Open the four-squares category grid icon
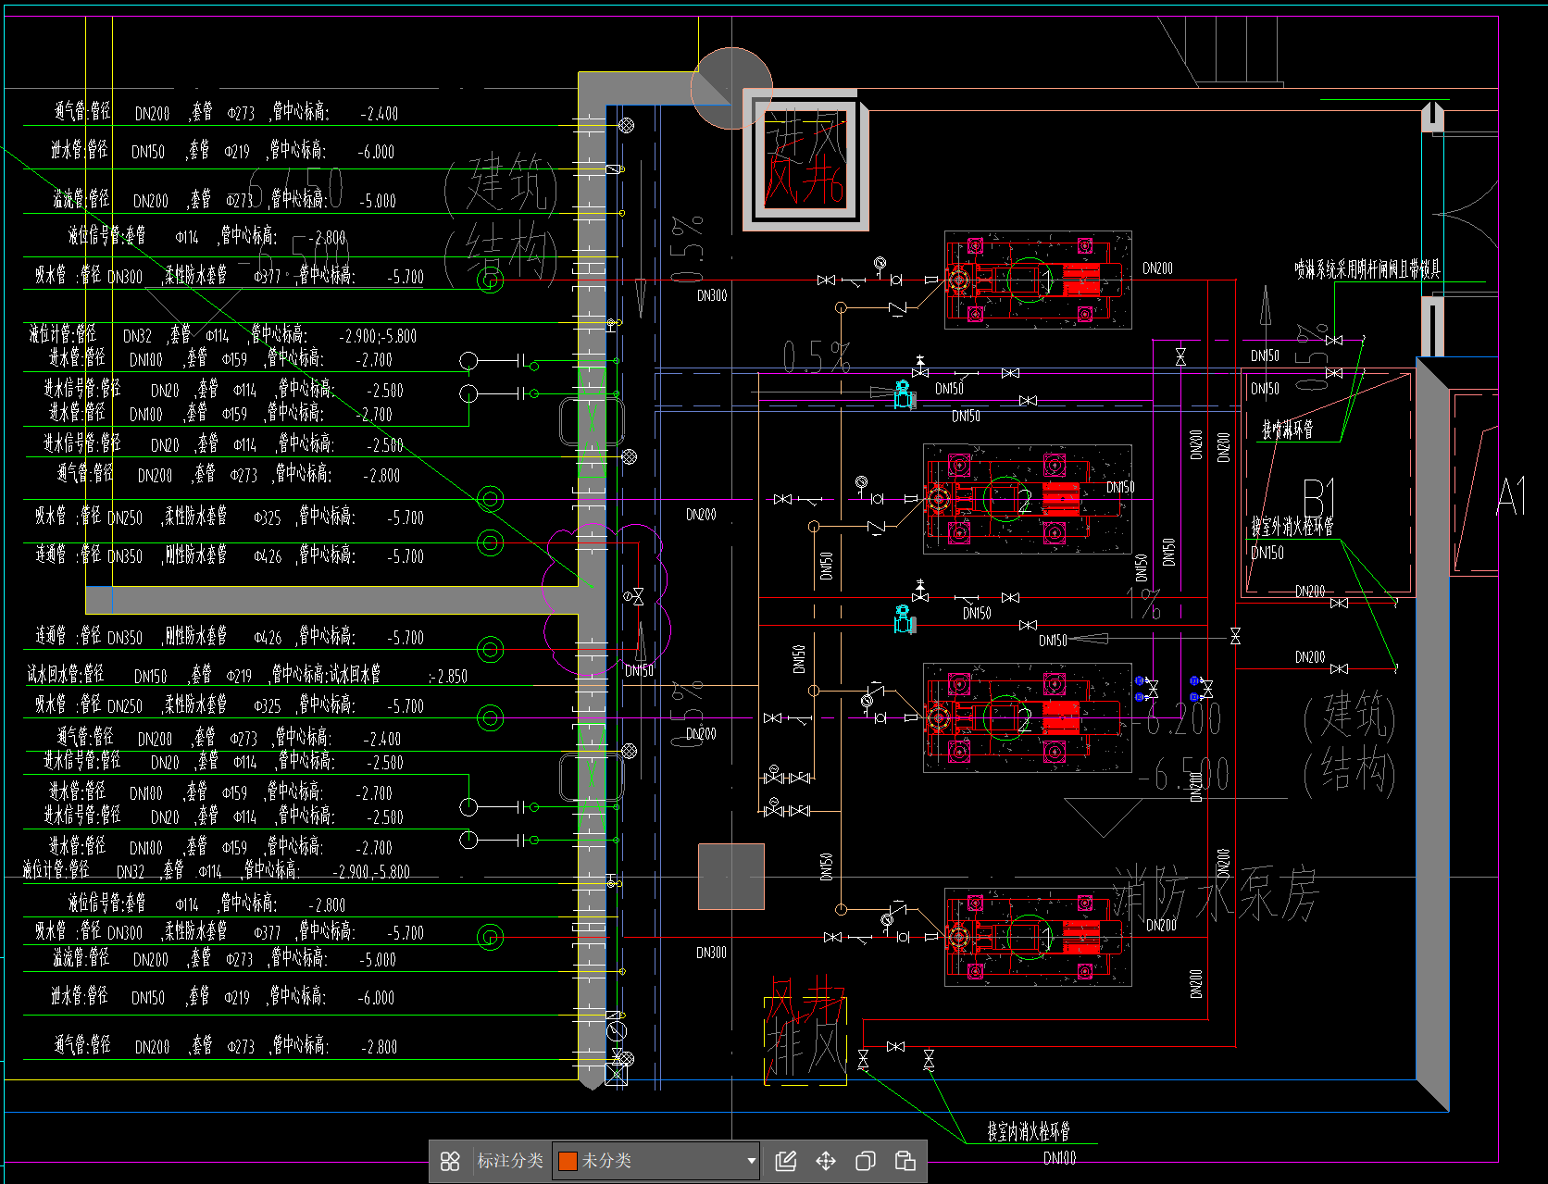 click(x=450, y=1161)
